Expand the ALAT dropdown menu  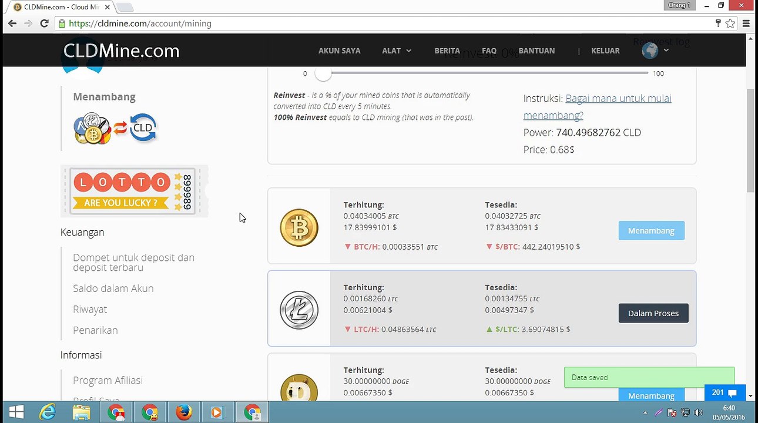(x=397, y=51)
